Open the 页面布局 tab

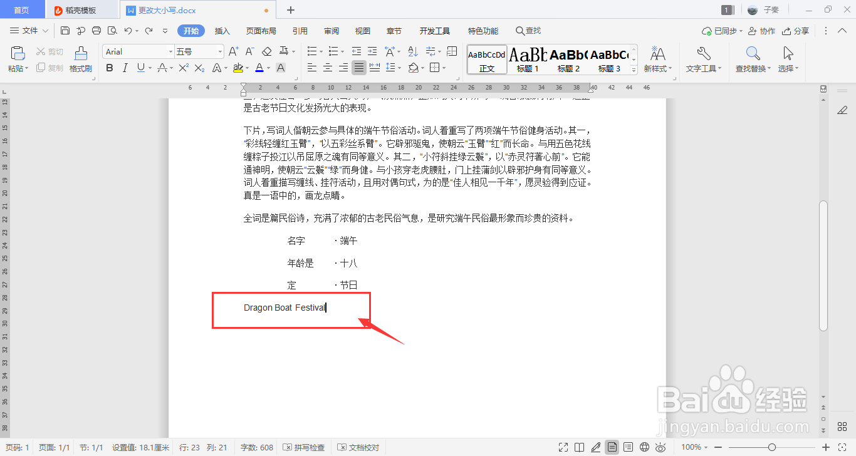tap(261, 31)
